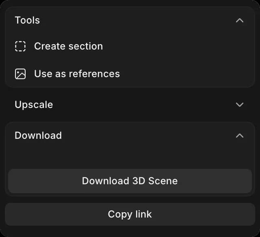The image size is (260, 237).
Task: Click the image icon beside Use as references
Action: [20, 74]
